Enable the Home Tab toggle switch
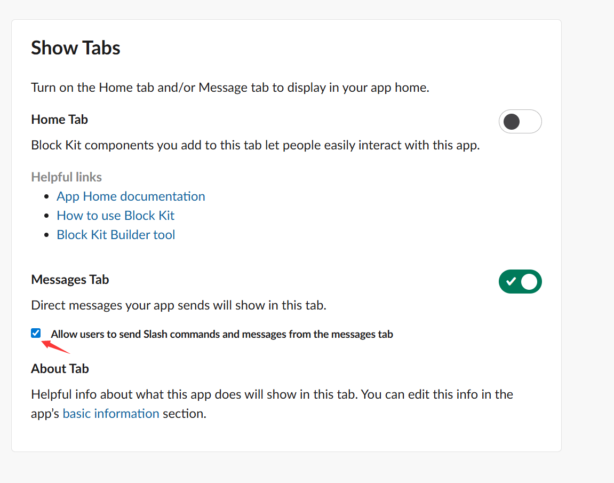 520,122
